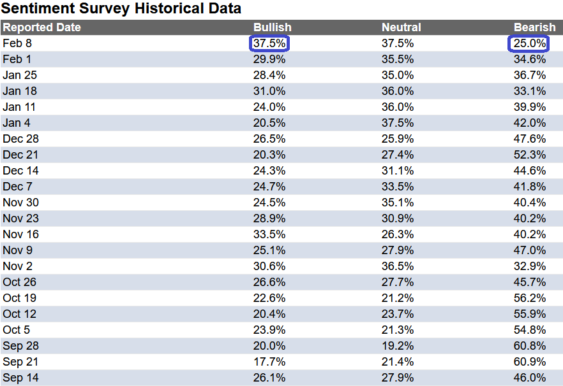The width and height of the screenshot is (563, 386).
Task: Select the Dec 28 date cell
Action: click(21, 139)
